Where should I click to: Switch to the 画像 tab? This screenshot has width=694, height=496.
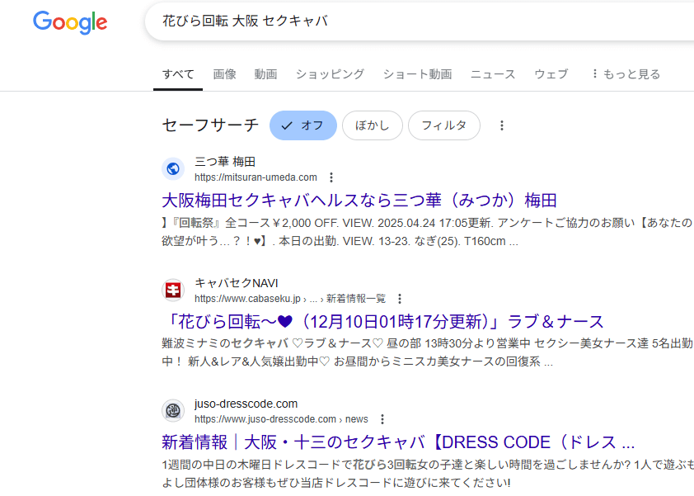tap(224, 74)
